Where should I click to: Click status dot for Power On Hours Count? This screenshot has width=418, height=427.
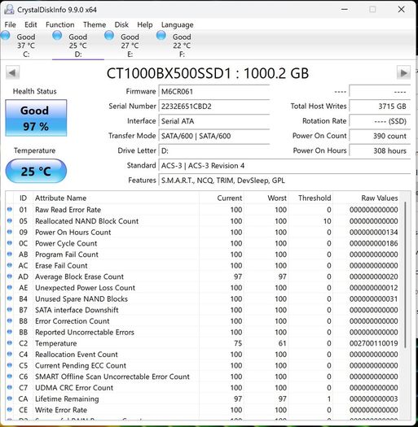(x=10, y=232)
